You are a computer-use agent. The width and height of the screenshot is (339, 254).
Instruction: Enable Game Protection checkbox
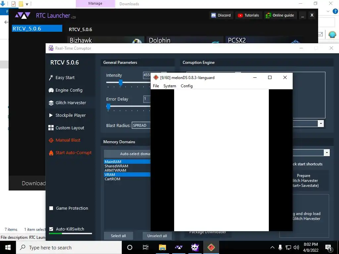[51, 208]
